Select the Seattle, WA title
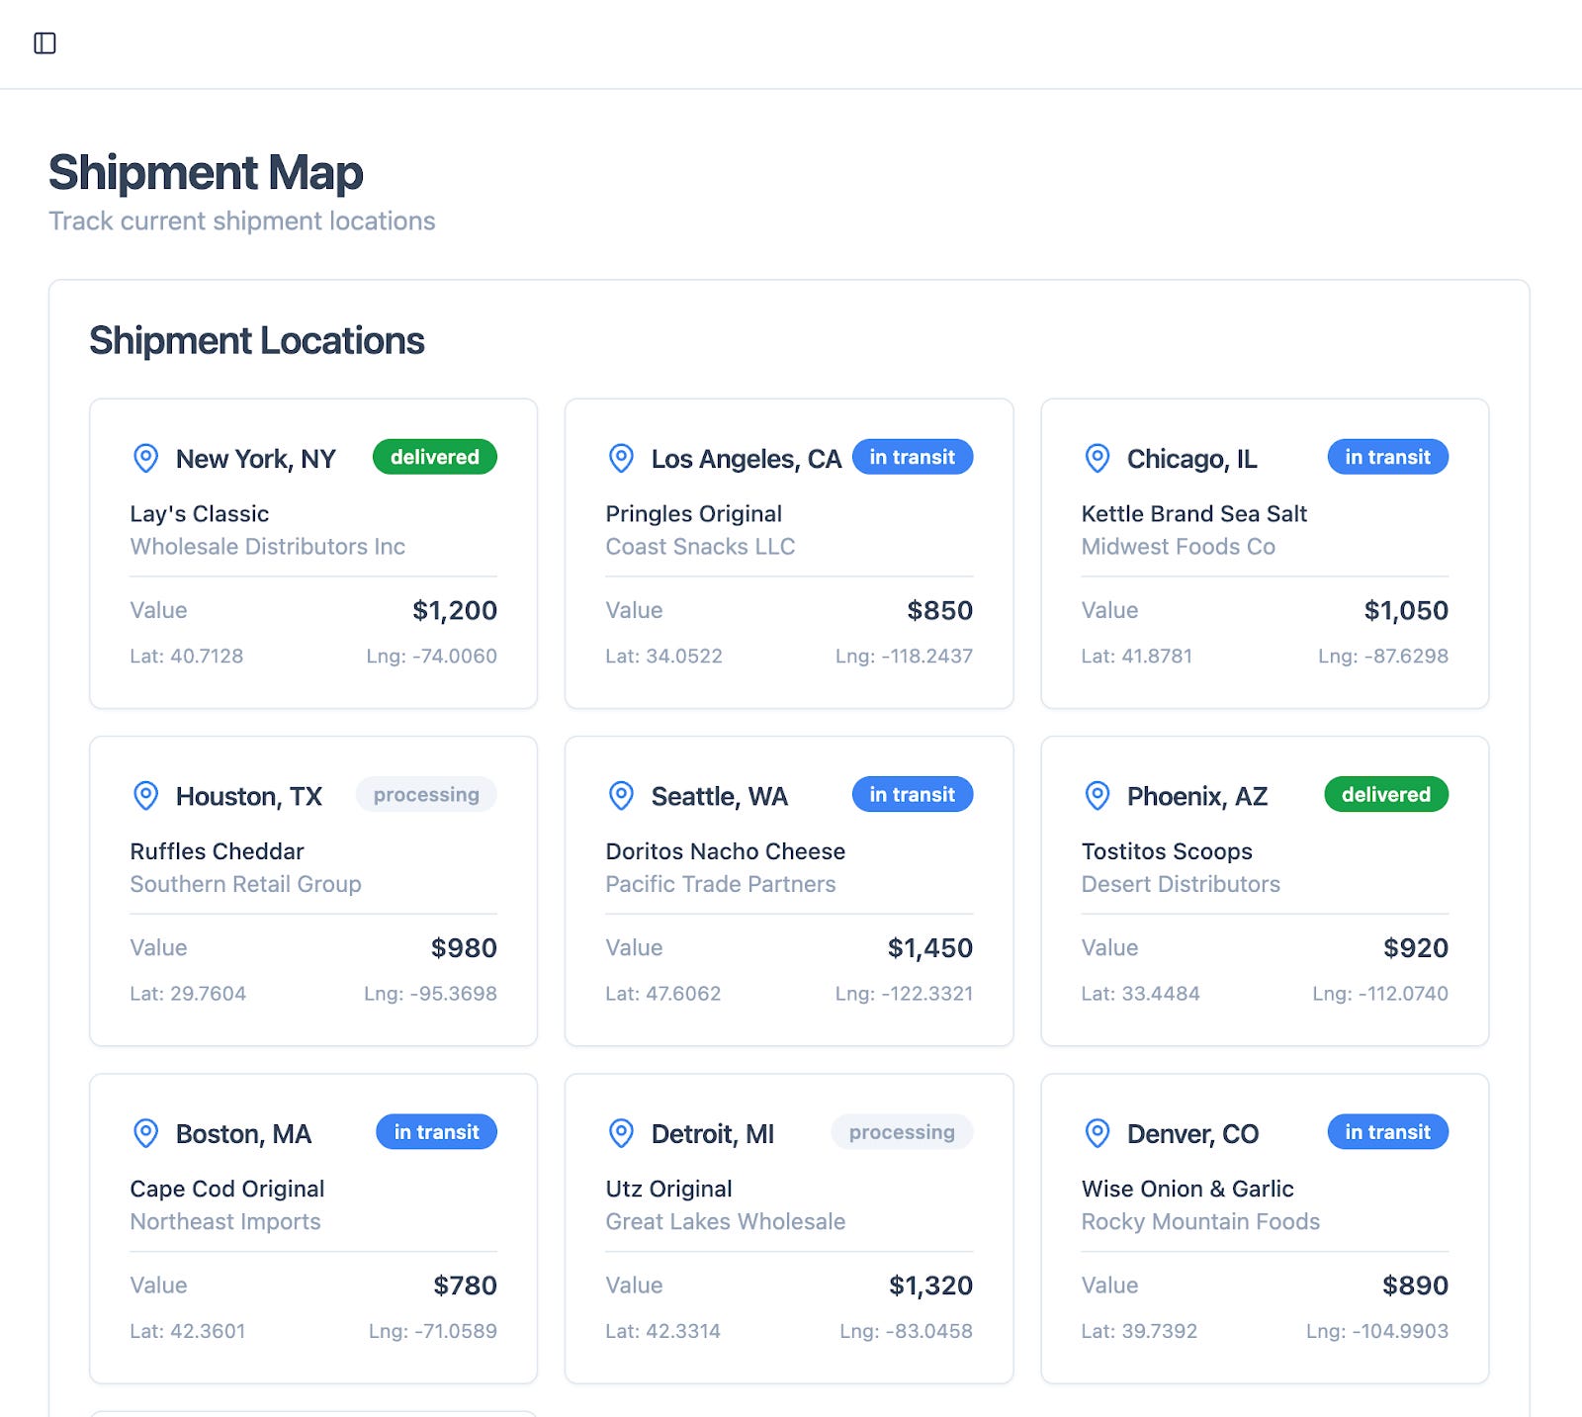 [x=720, y=797]
